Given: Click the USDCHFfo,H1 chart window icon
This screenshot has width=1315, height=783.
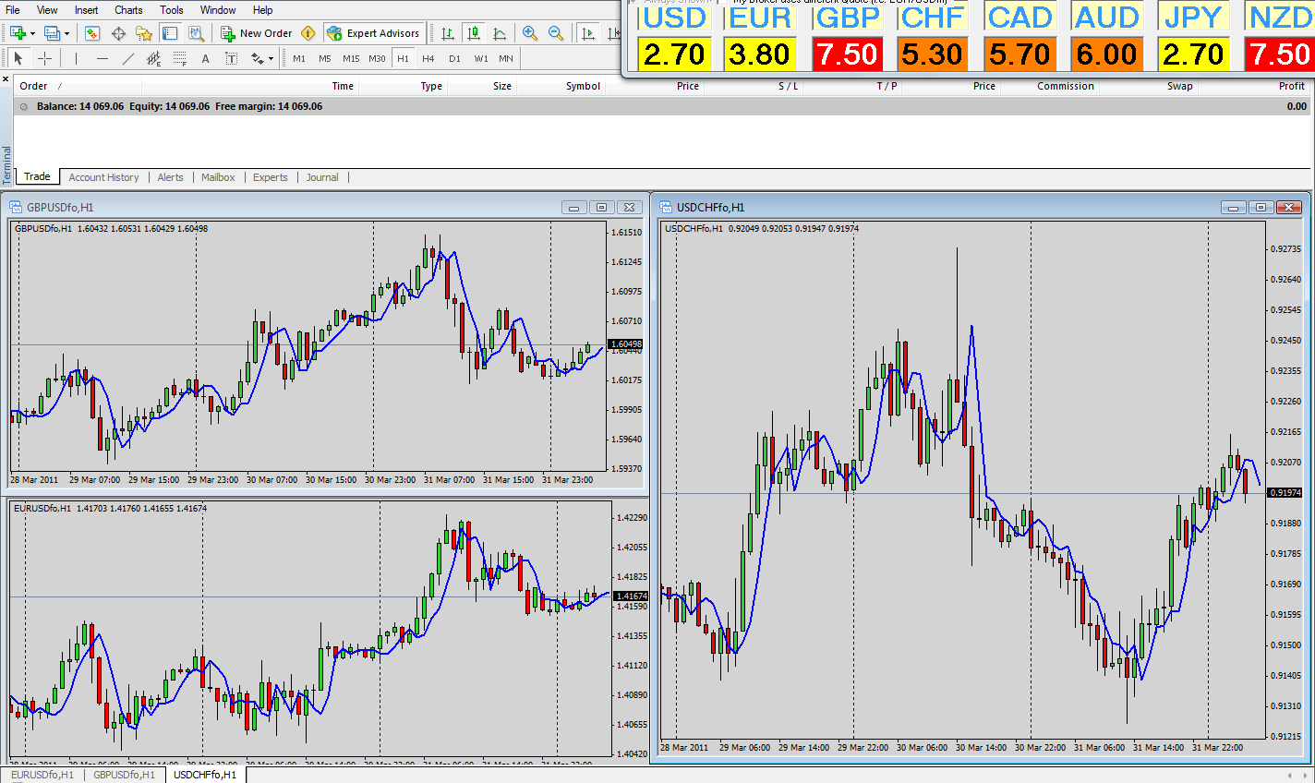Looking at the screenshot, I should coord(665,207).
